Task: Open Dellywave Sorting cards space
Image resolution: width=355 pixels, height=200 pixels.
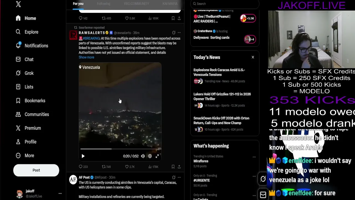Action: [211, 37]
